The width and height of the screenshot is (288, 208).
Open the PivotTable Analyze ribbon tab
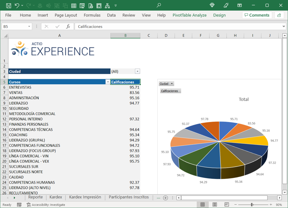point(189,15)
